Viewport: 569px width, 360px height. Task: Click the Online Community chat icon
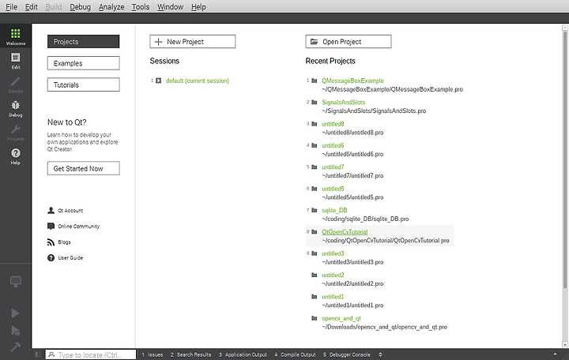51,227
